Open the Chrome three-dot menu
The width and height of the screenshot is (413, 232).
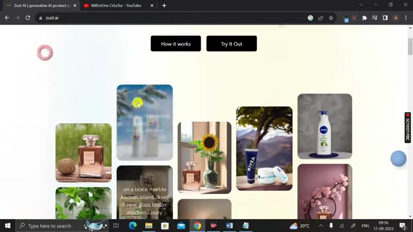[x=406, y=18]
